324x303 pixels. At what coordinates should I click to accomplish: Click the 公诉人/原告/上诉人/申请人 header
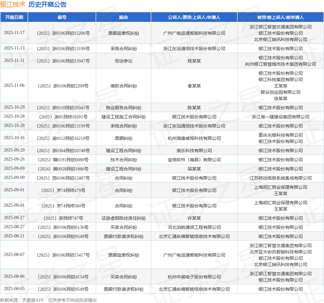(194, 17)
